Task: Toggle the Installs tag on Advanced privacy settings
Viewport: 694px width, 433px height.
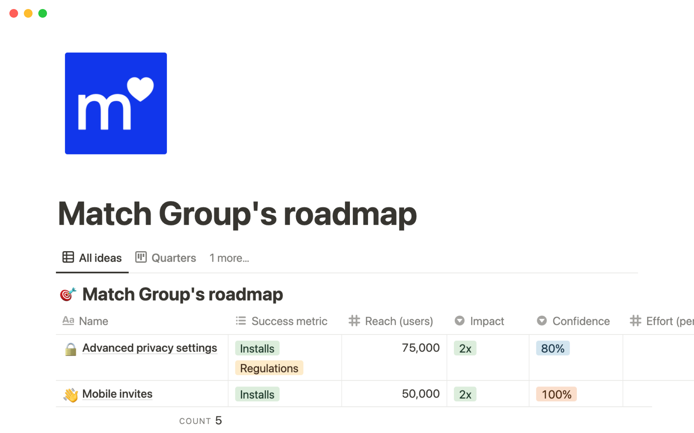Action: (x=256, y=348)
